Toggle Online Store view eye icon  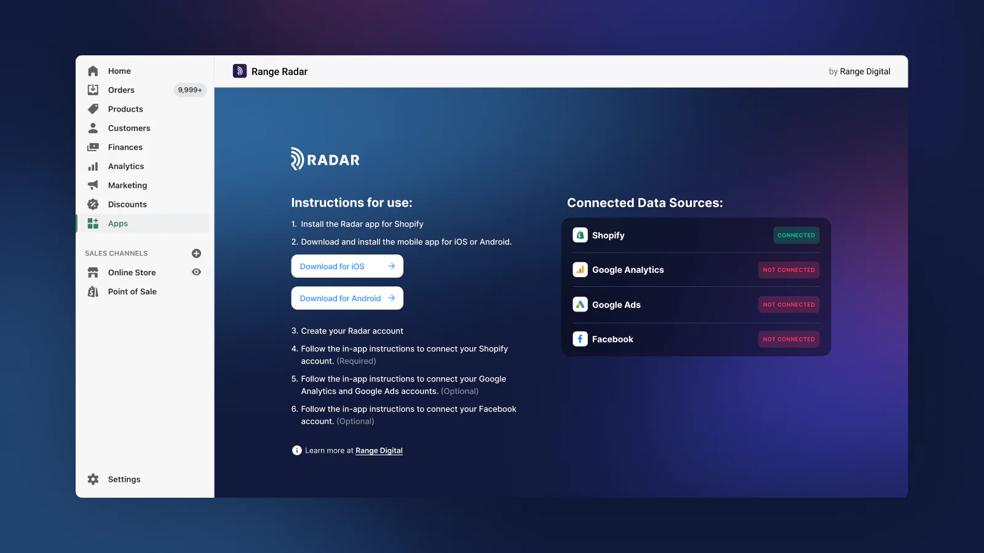coord(197,272)
